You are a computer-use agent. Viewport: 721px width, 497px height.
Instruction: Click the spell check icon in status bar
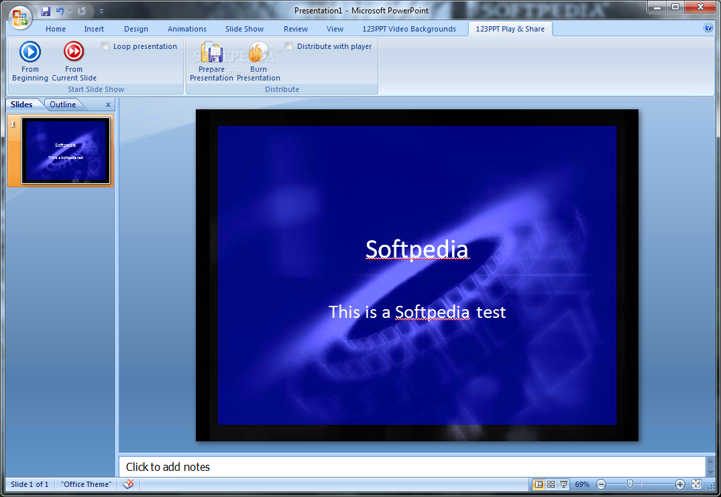coord(128,484)
